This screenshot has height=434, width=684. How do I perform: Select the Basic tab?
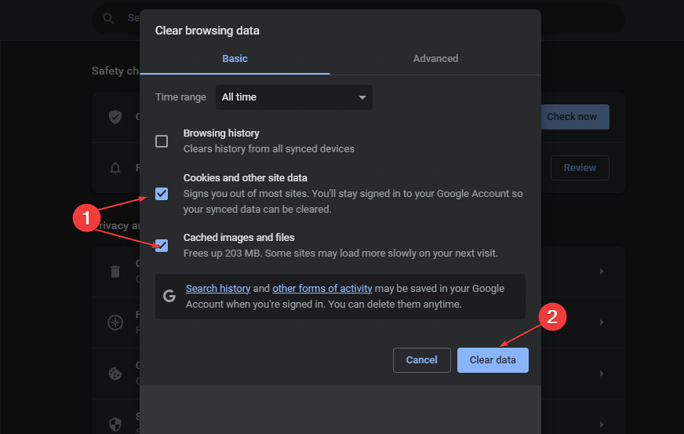[x=235, y=58]
